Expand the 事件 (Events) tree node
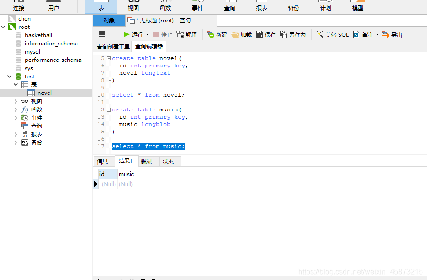The height and width of the screenshot is (280, 427). [x=16, y=118]
